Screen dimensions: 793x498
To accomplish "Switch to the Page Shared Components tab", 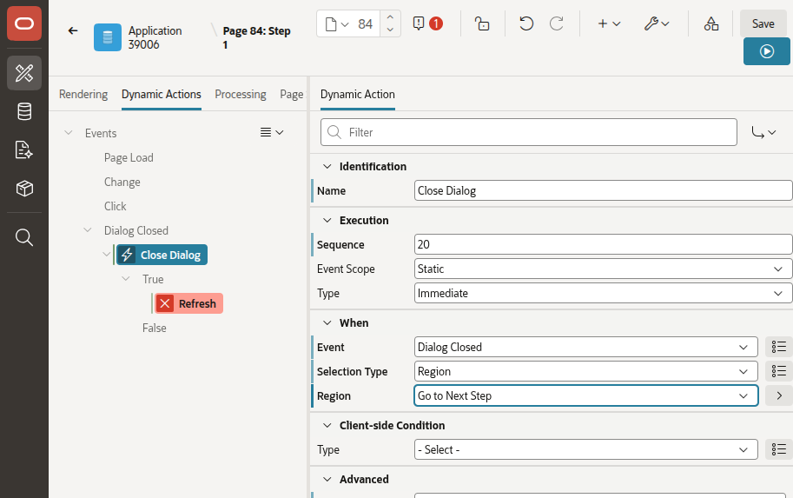I will pyautogui.click(x=292, y=94).
